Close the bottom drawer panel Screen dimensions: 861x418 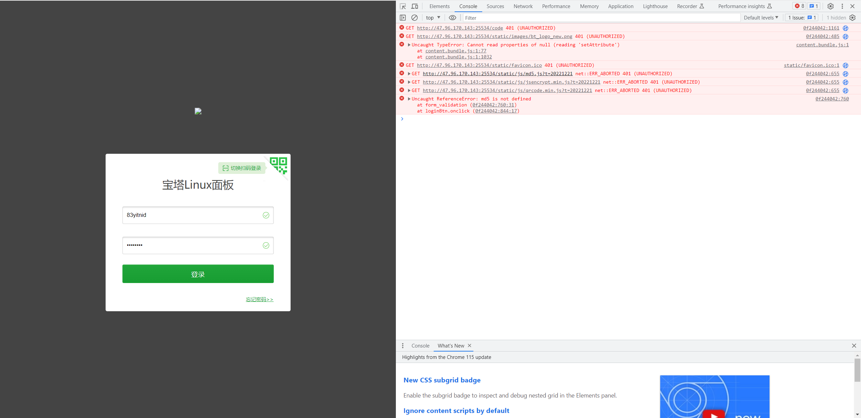click(x=854, y=345)
